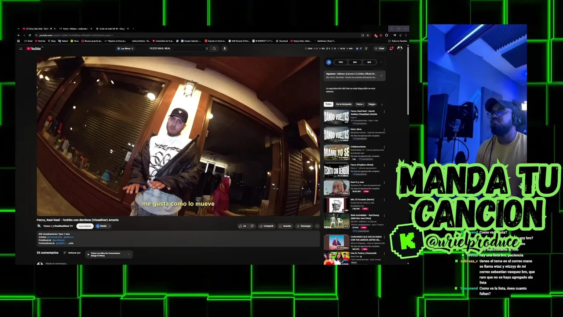Dislike the video with thumbs down
The image size is (563, 317).
252,226
